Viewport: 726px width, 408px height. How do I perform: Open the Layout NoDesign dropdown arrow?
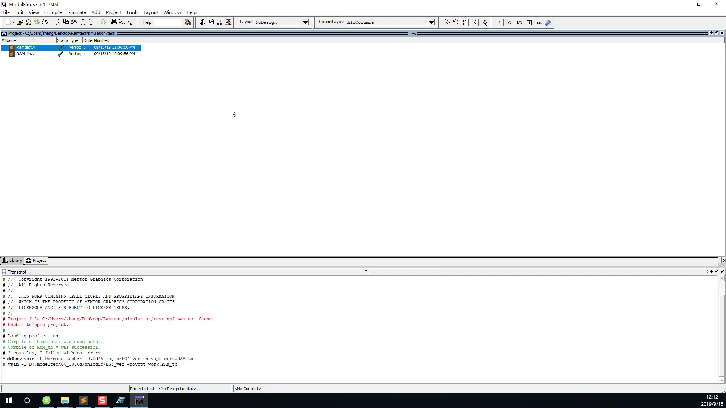point(305,22)
